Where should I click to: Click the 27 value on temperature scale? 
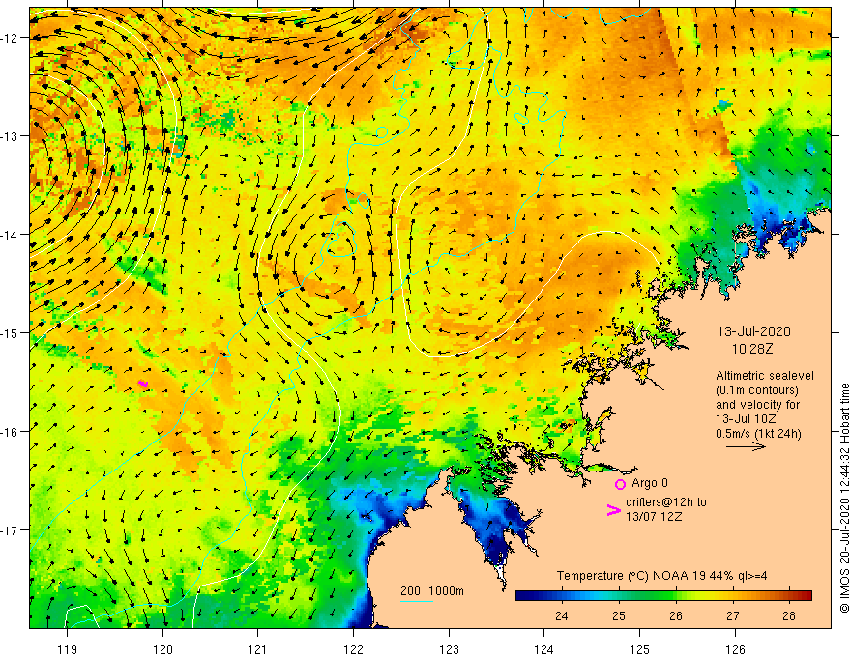[x=733, y=616]
